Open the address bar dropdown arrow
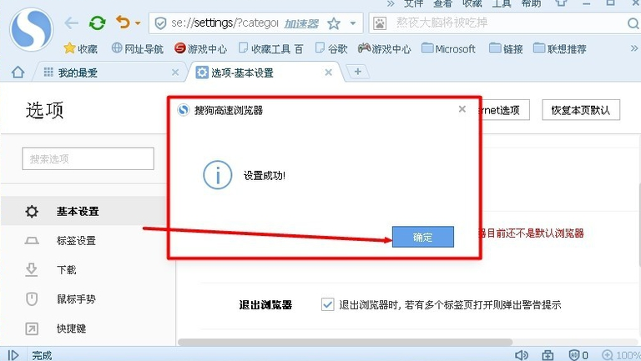The height and width of the screenshot is (361, 641). (x=355, y=23)
